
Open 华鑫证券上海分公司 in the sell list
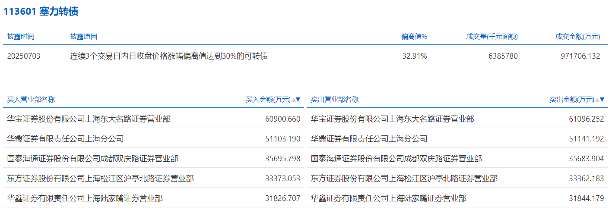369,139
